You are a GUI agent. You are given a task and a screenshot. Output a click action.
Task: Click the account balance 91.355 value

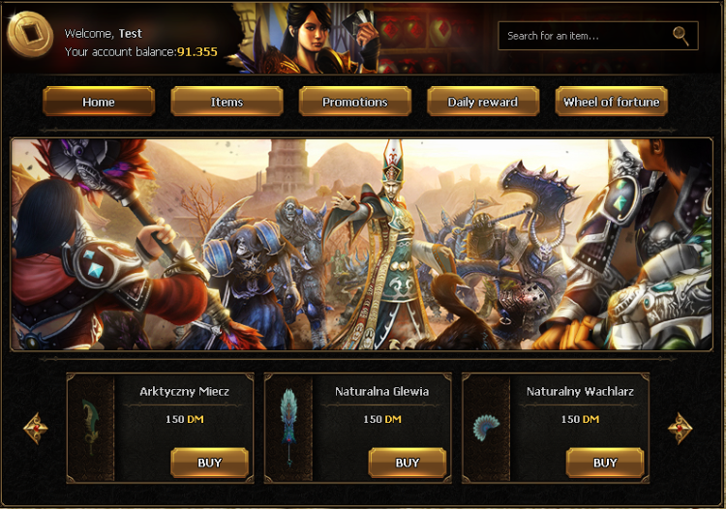[197, 52]
